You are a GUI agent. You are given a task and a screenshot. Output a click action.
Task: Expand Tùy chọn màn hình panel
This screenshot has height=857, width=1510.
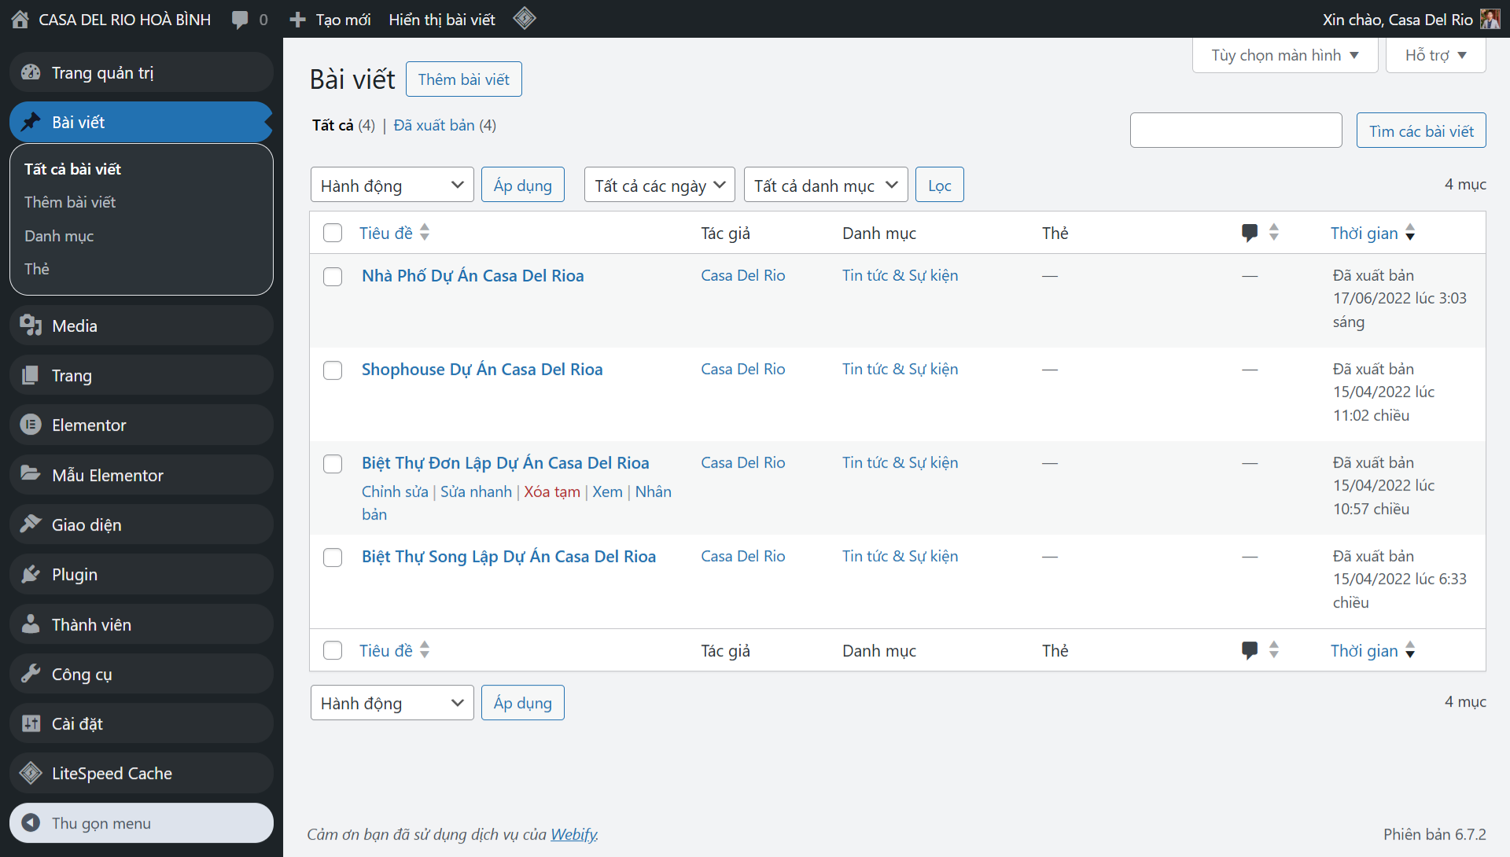tap(1285, 55)
